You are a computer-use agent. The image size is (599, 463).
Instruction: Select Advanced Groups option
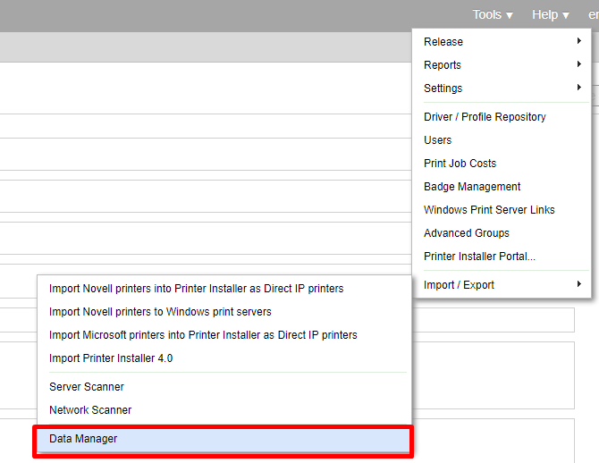click(x=467, y=233)
